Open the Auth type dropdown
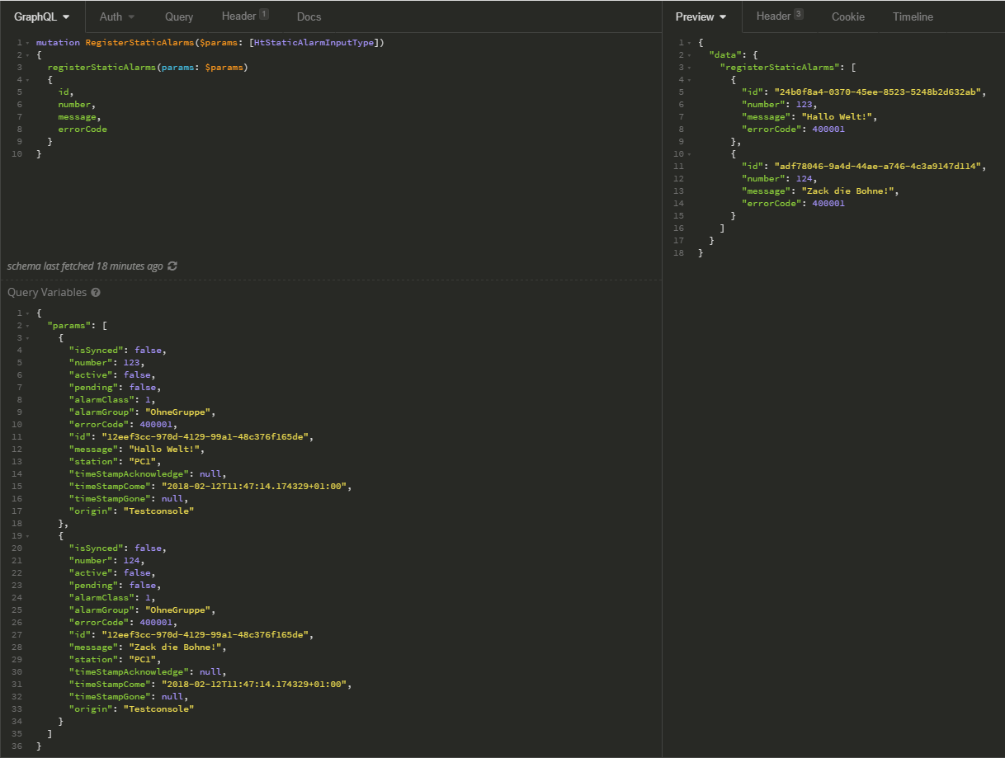Screen dimensions: 1005x758 [117, 16]
